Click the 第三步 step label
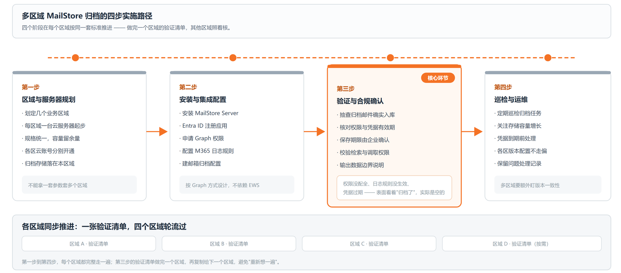 pos(346,89)
